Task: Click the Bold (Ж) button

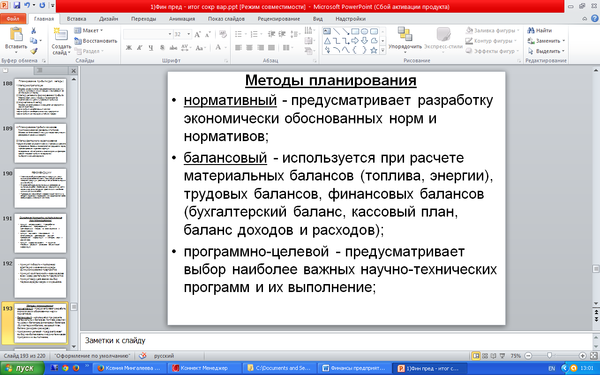Action: tap(129, 48)
